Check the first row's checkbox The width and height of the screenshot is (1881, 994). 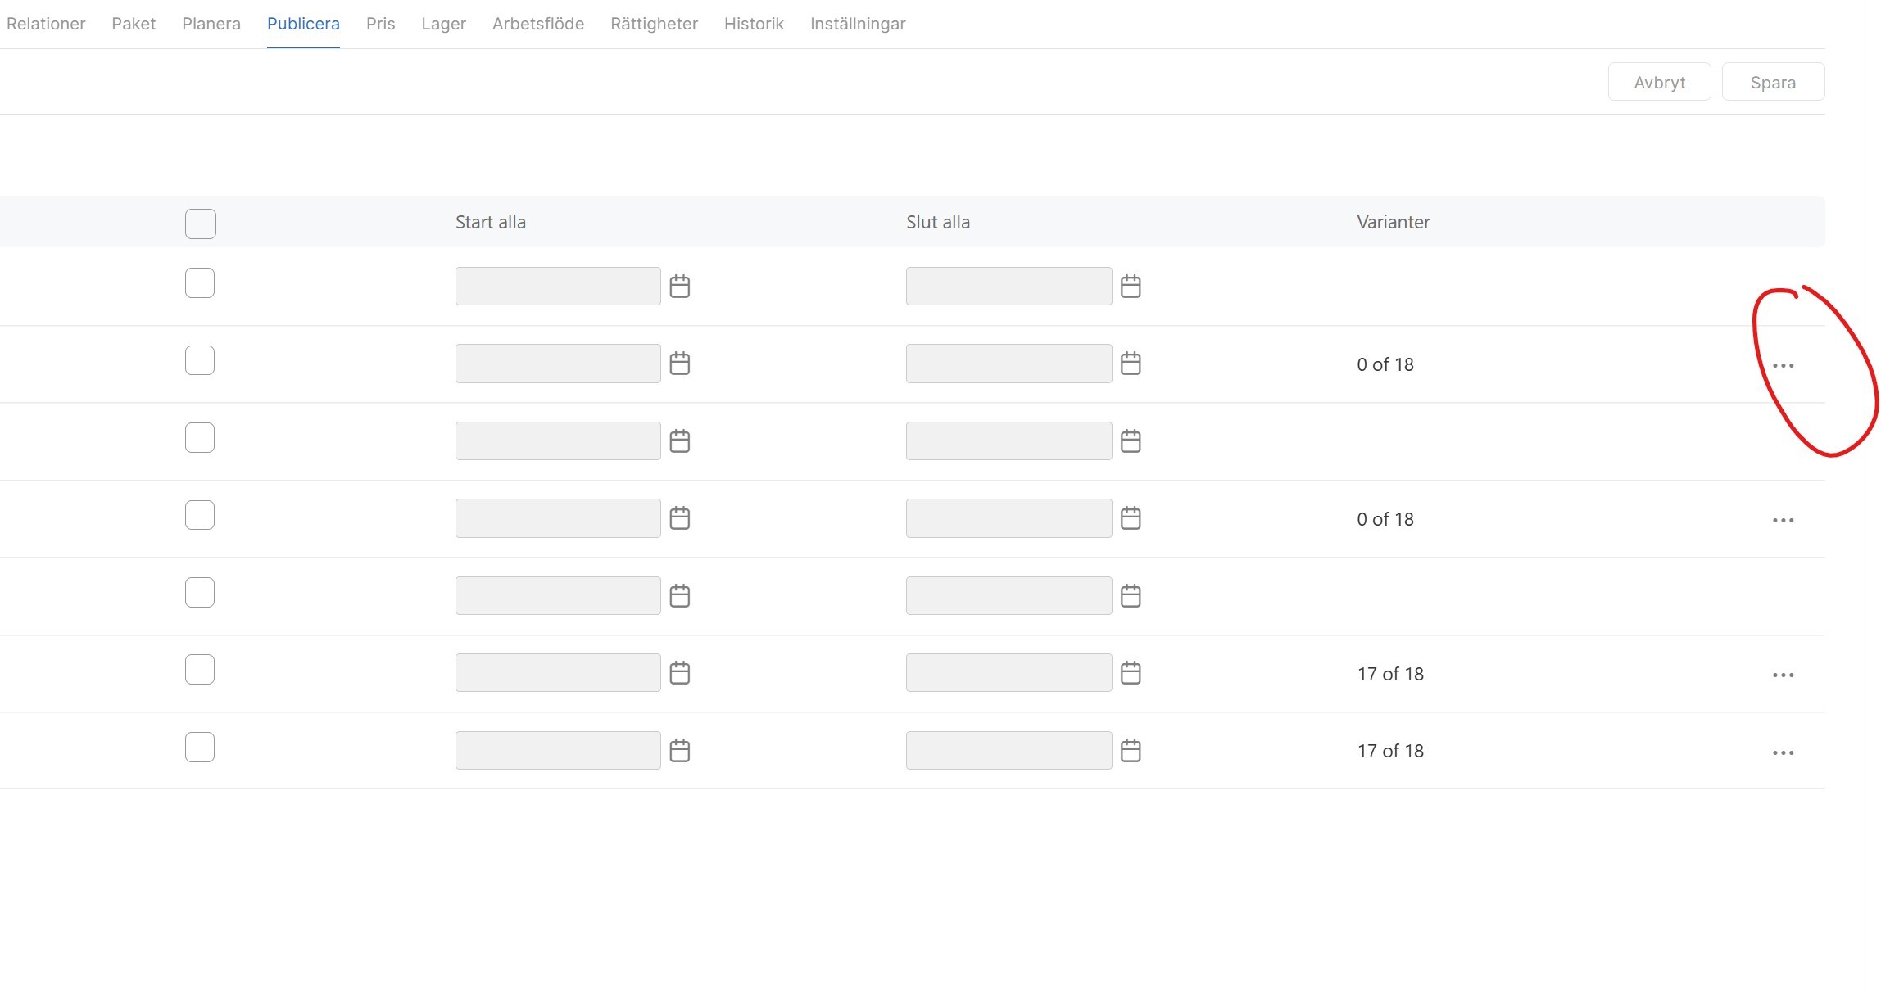pyautogui.click(x=200, y=283)
